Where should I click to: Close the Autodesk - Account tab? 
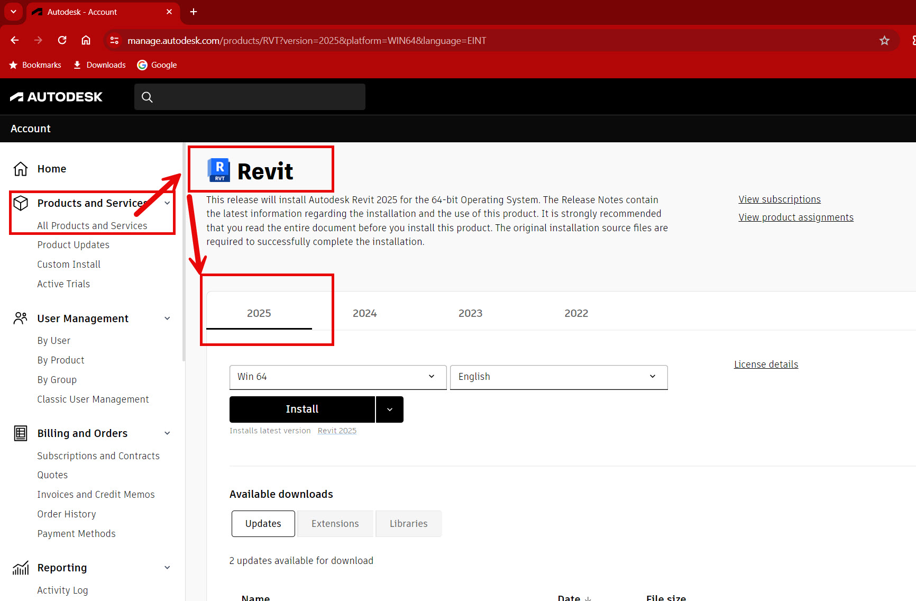169,12
